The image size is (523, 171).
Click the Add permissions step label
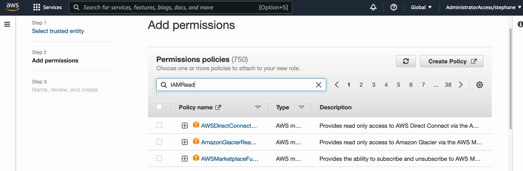[55, 61]
